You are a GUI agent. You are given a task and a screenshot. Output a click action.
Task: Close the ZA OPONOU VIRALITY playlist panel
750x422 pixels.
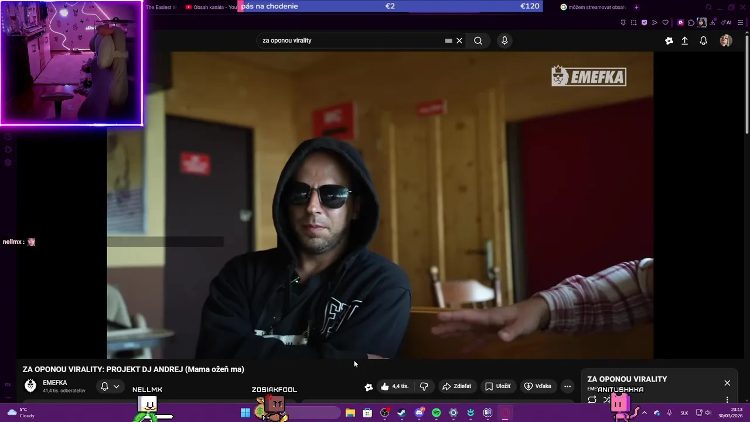click(x=727, y=383)
